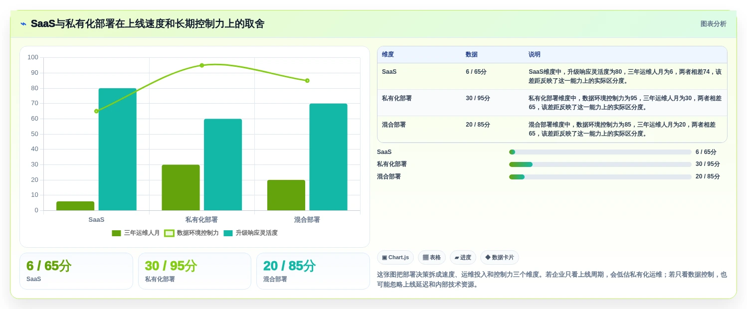747x309 pixels.
Task: Click the 进度 tag chip
Action: coord(463,257)
